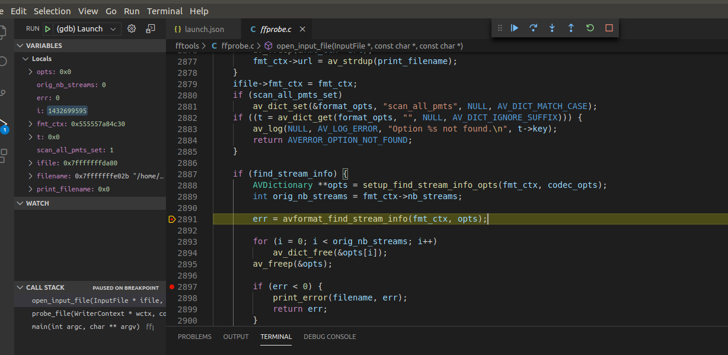Switch to the TERMINAL panel tab
This screenshot has width=728, height=355.
(x=276, y=337)
